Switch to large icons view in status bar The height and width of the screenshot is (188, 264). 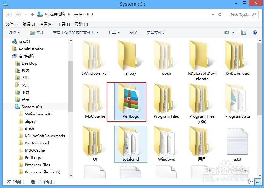tap(258, 182)
